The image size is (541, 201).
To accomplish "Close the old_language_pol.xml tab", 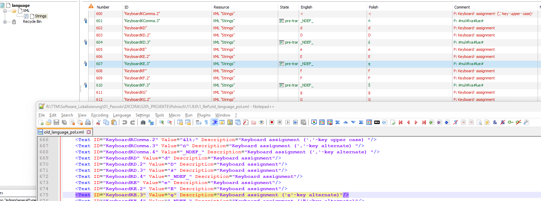I will (89, 132).
